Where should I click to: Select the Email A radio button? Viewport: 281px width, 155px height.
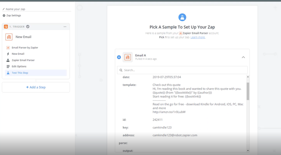(x=119, y=57)
